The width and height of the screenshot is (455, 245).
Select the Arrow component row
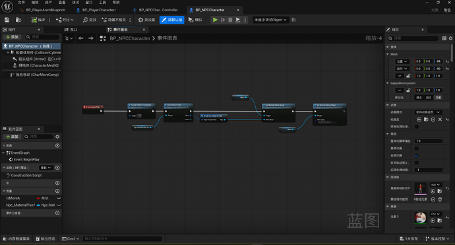pyautogui.click(x=36, y=59)
